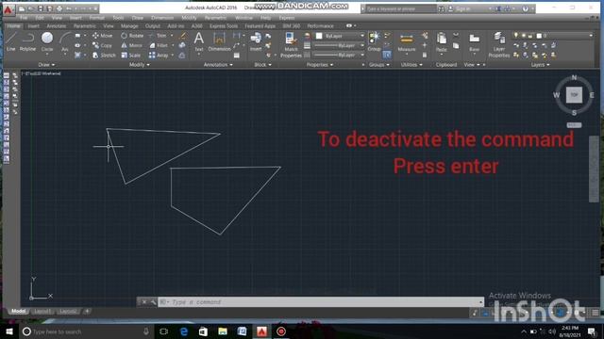Activate the Copy command
Viewport: 604px width, 339px height.
coord(102,45)
